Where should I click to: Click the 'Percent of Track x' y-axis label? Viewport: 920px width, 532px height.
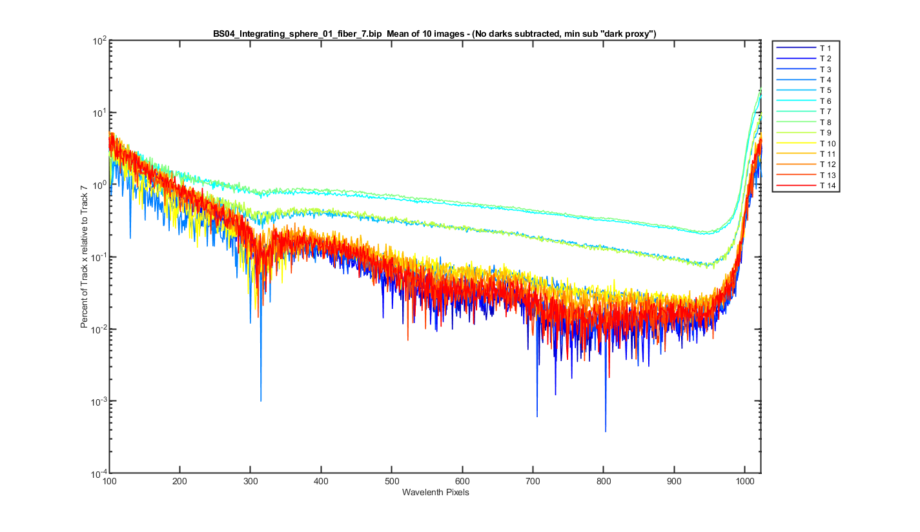tap(84, 257)
